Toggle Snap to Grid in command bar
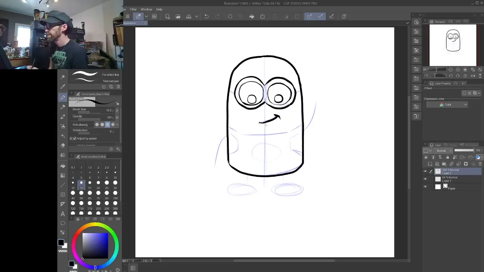Image resolution: width=484 pixels, height=272 pixels. [332, 16]
